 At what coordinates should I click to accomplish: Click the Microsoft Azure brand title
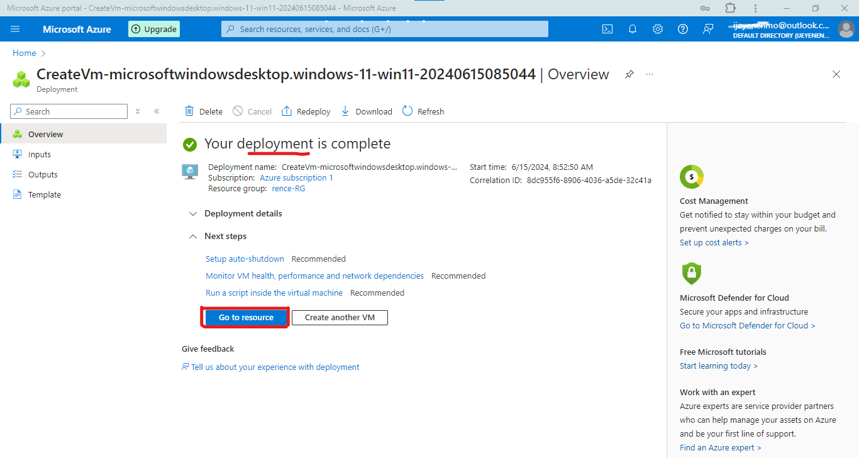click(77, 29)
